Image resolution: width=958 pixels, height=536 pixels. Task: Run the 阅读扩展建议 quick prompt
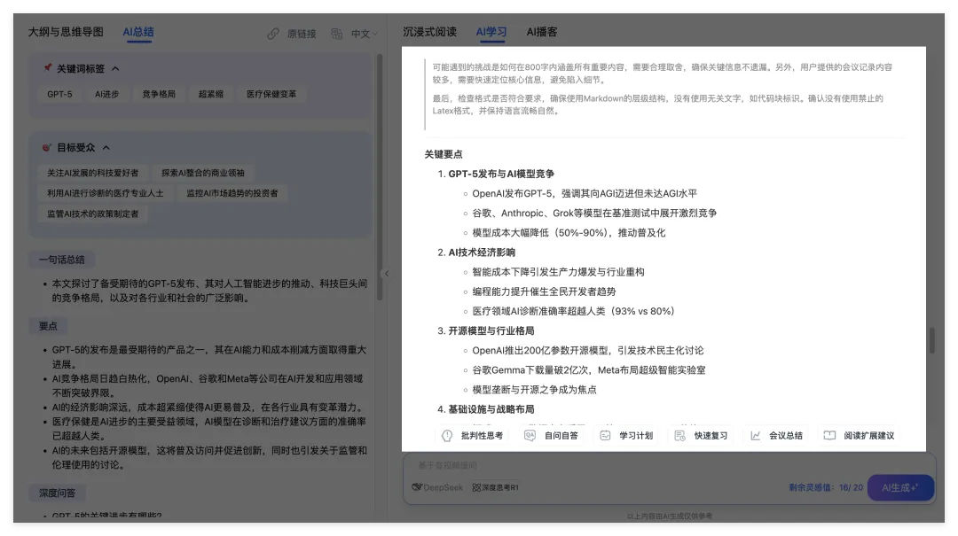859,435
